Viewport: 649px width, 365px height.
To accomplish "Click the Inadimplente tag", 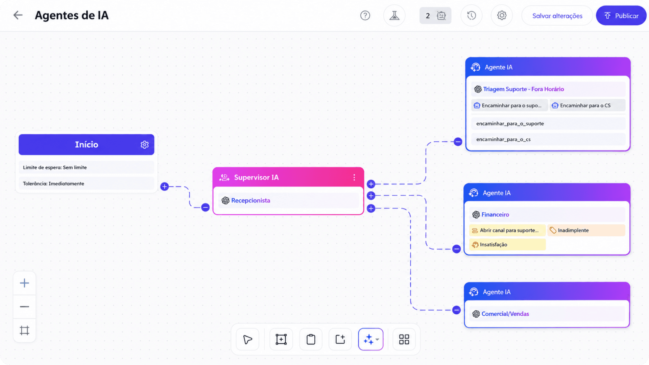I will 586,230.
